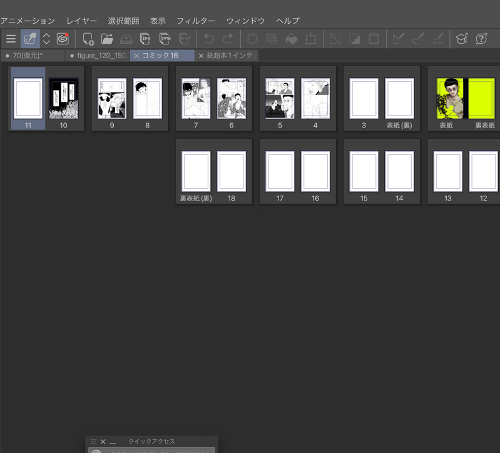
Task: Open the graduation cap tutorial icon
Action: tap(462, 39)
